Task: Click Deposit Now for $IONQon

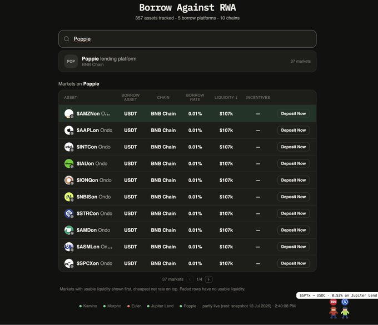Action: (294, 180)
